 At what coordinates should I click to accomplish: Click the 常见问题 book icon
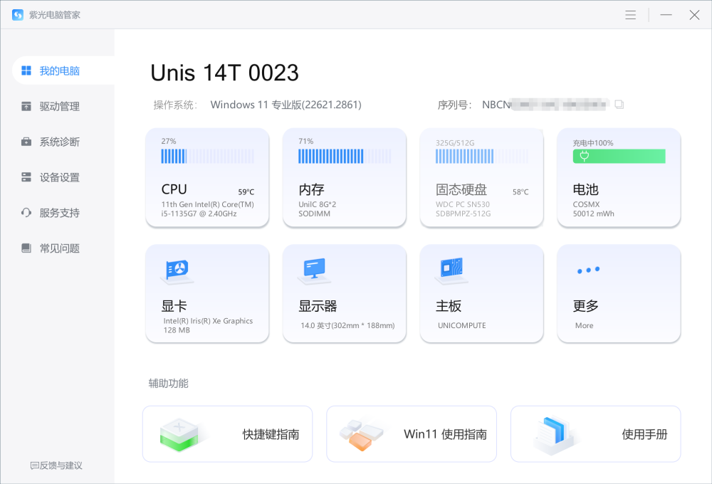(x=26, y=248)
